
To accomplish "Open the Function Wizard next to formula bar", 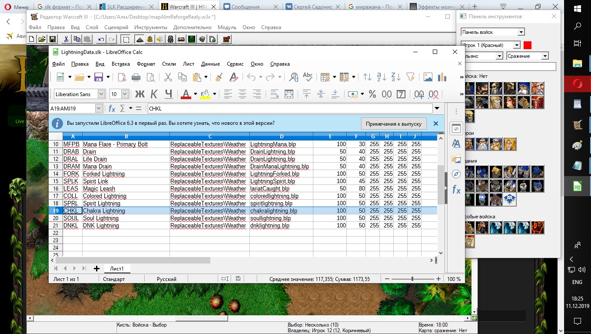I will 112,109.
